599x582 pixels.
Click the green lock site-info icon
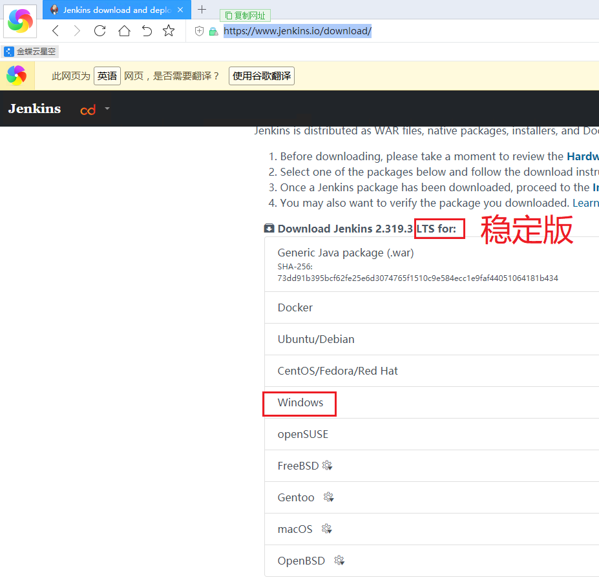(213, 31)
